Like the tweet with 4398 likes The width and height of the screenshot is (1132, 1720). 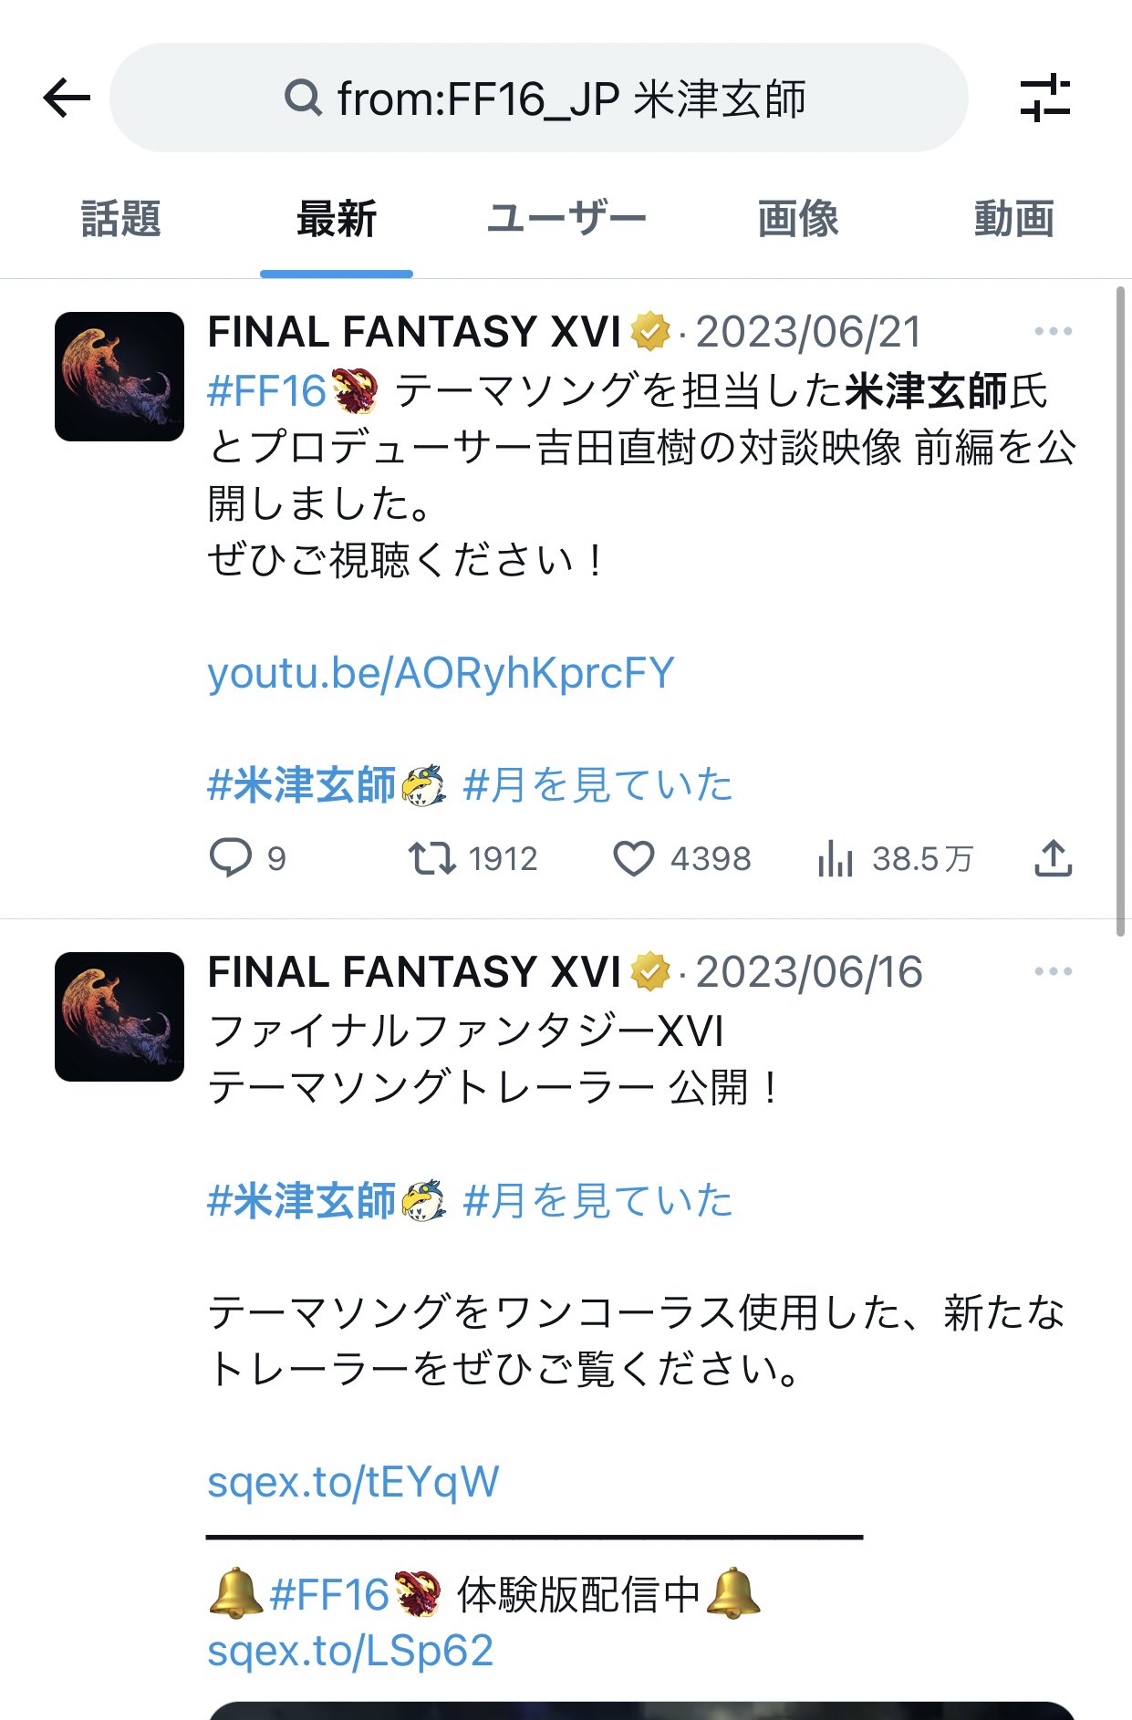(x=633, y=858)
